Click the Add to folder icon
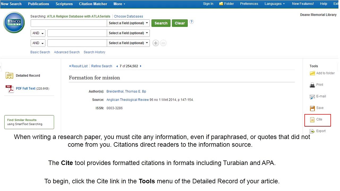The width and height of the screenshot is (340, 191). pos(312,73)
